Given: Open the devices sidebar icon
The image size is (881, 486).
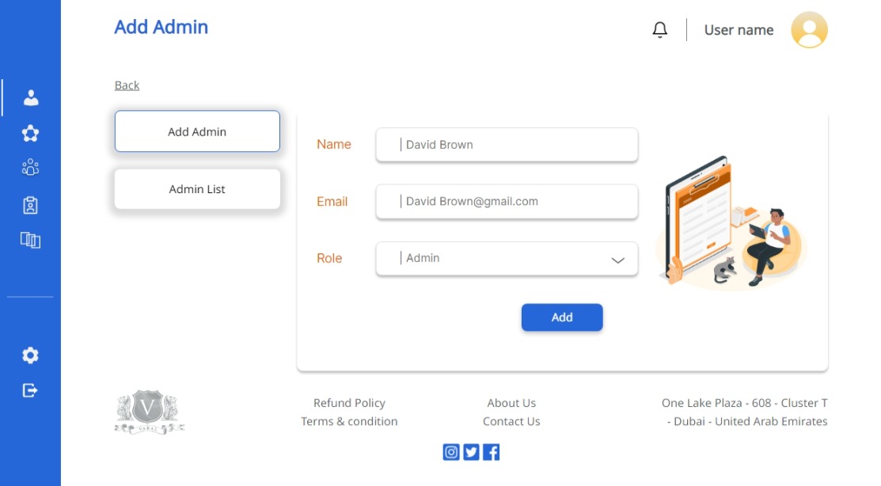Looking at the screenshot, I should click(x=30, y=240).
